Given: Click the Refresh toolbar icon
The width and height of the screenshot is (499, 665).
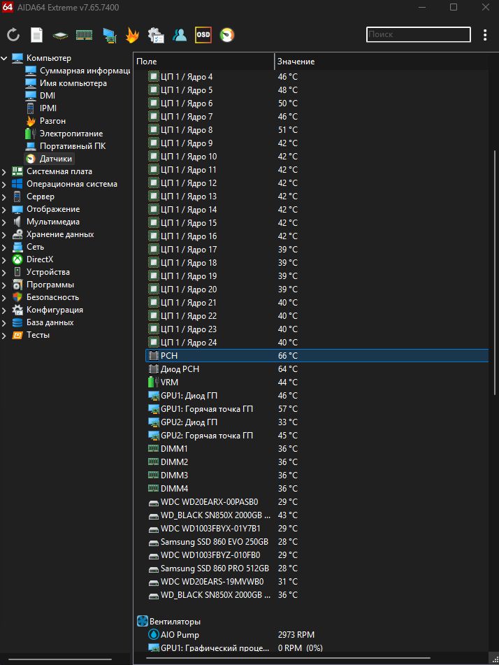Looking at the screenshot, I should (x=13, y=35).
